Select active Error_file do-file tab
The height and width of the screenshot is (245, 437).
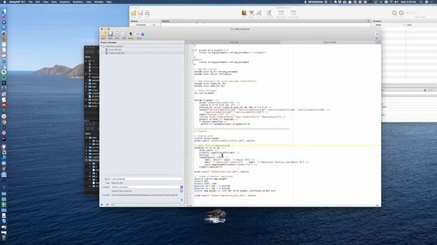pos(234,42)
